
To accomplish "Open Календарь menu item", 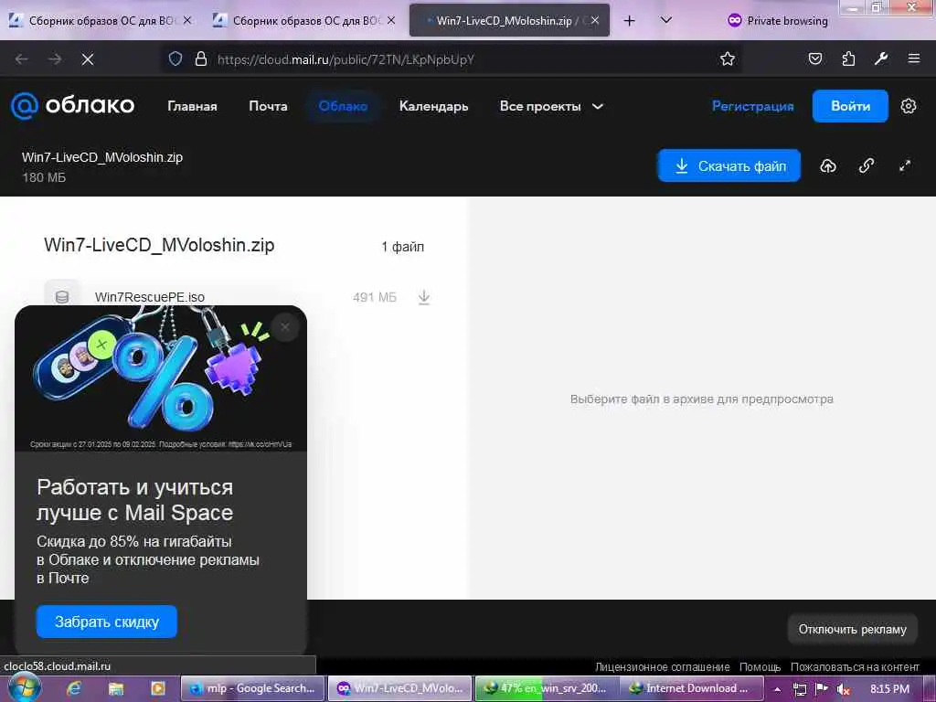I will [x=433, y=106].
